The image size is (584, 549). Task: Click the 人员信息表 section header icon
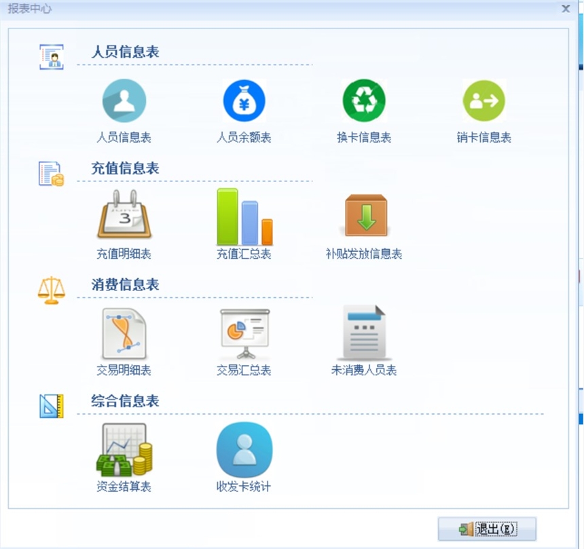tap(51, 57)
